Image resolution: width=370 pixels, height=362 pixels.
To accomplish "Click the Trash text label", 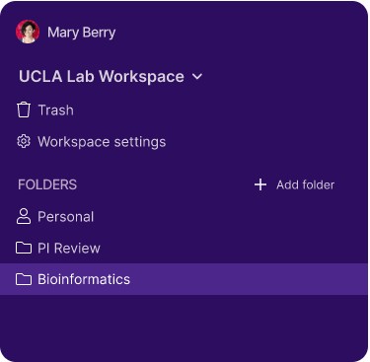I will (56, 110).
